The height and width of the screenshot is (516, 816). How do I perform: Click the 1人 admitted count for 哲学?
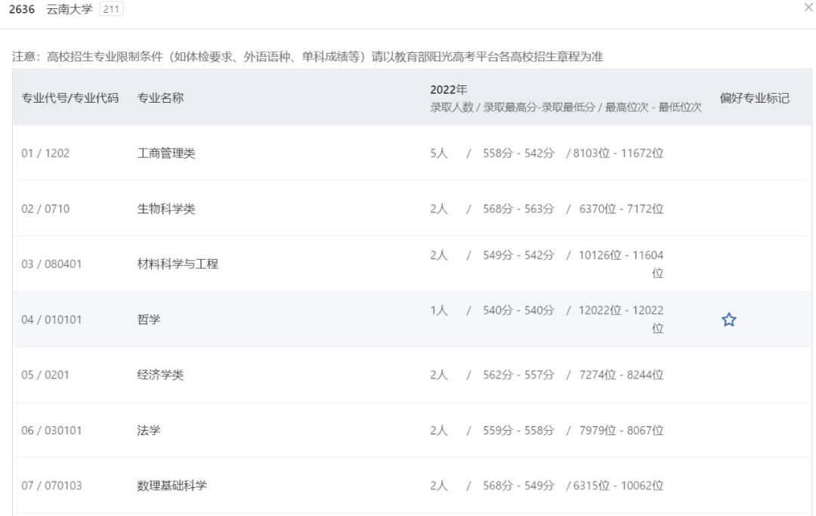click(439, 310)
